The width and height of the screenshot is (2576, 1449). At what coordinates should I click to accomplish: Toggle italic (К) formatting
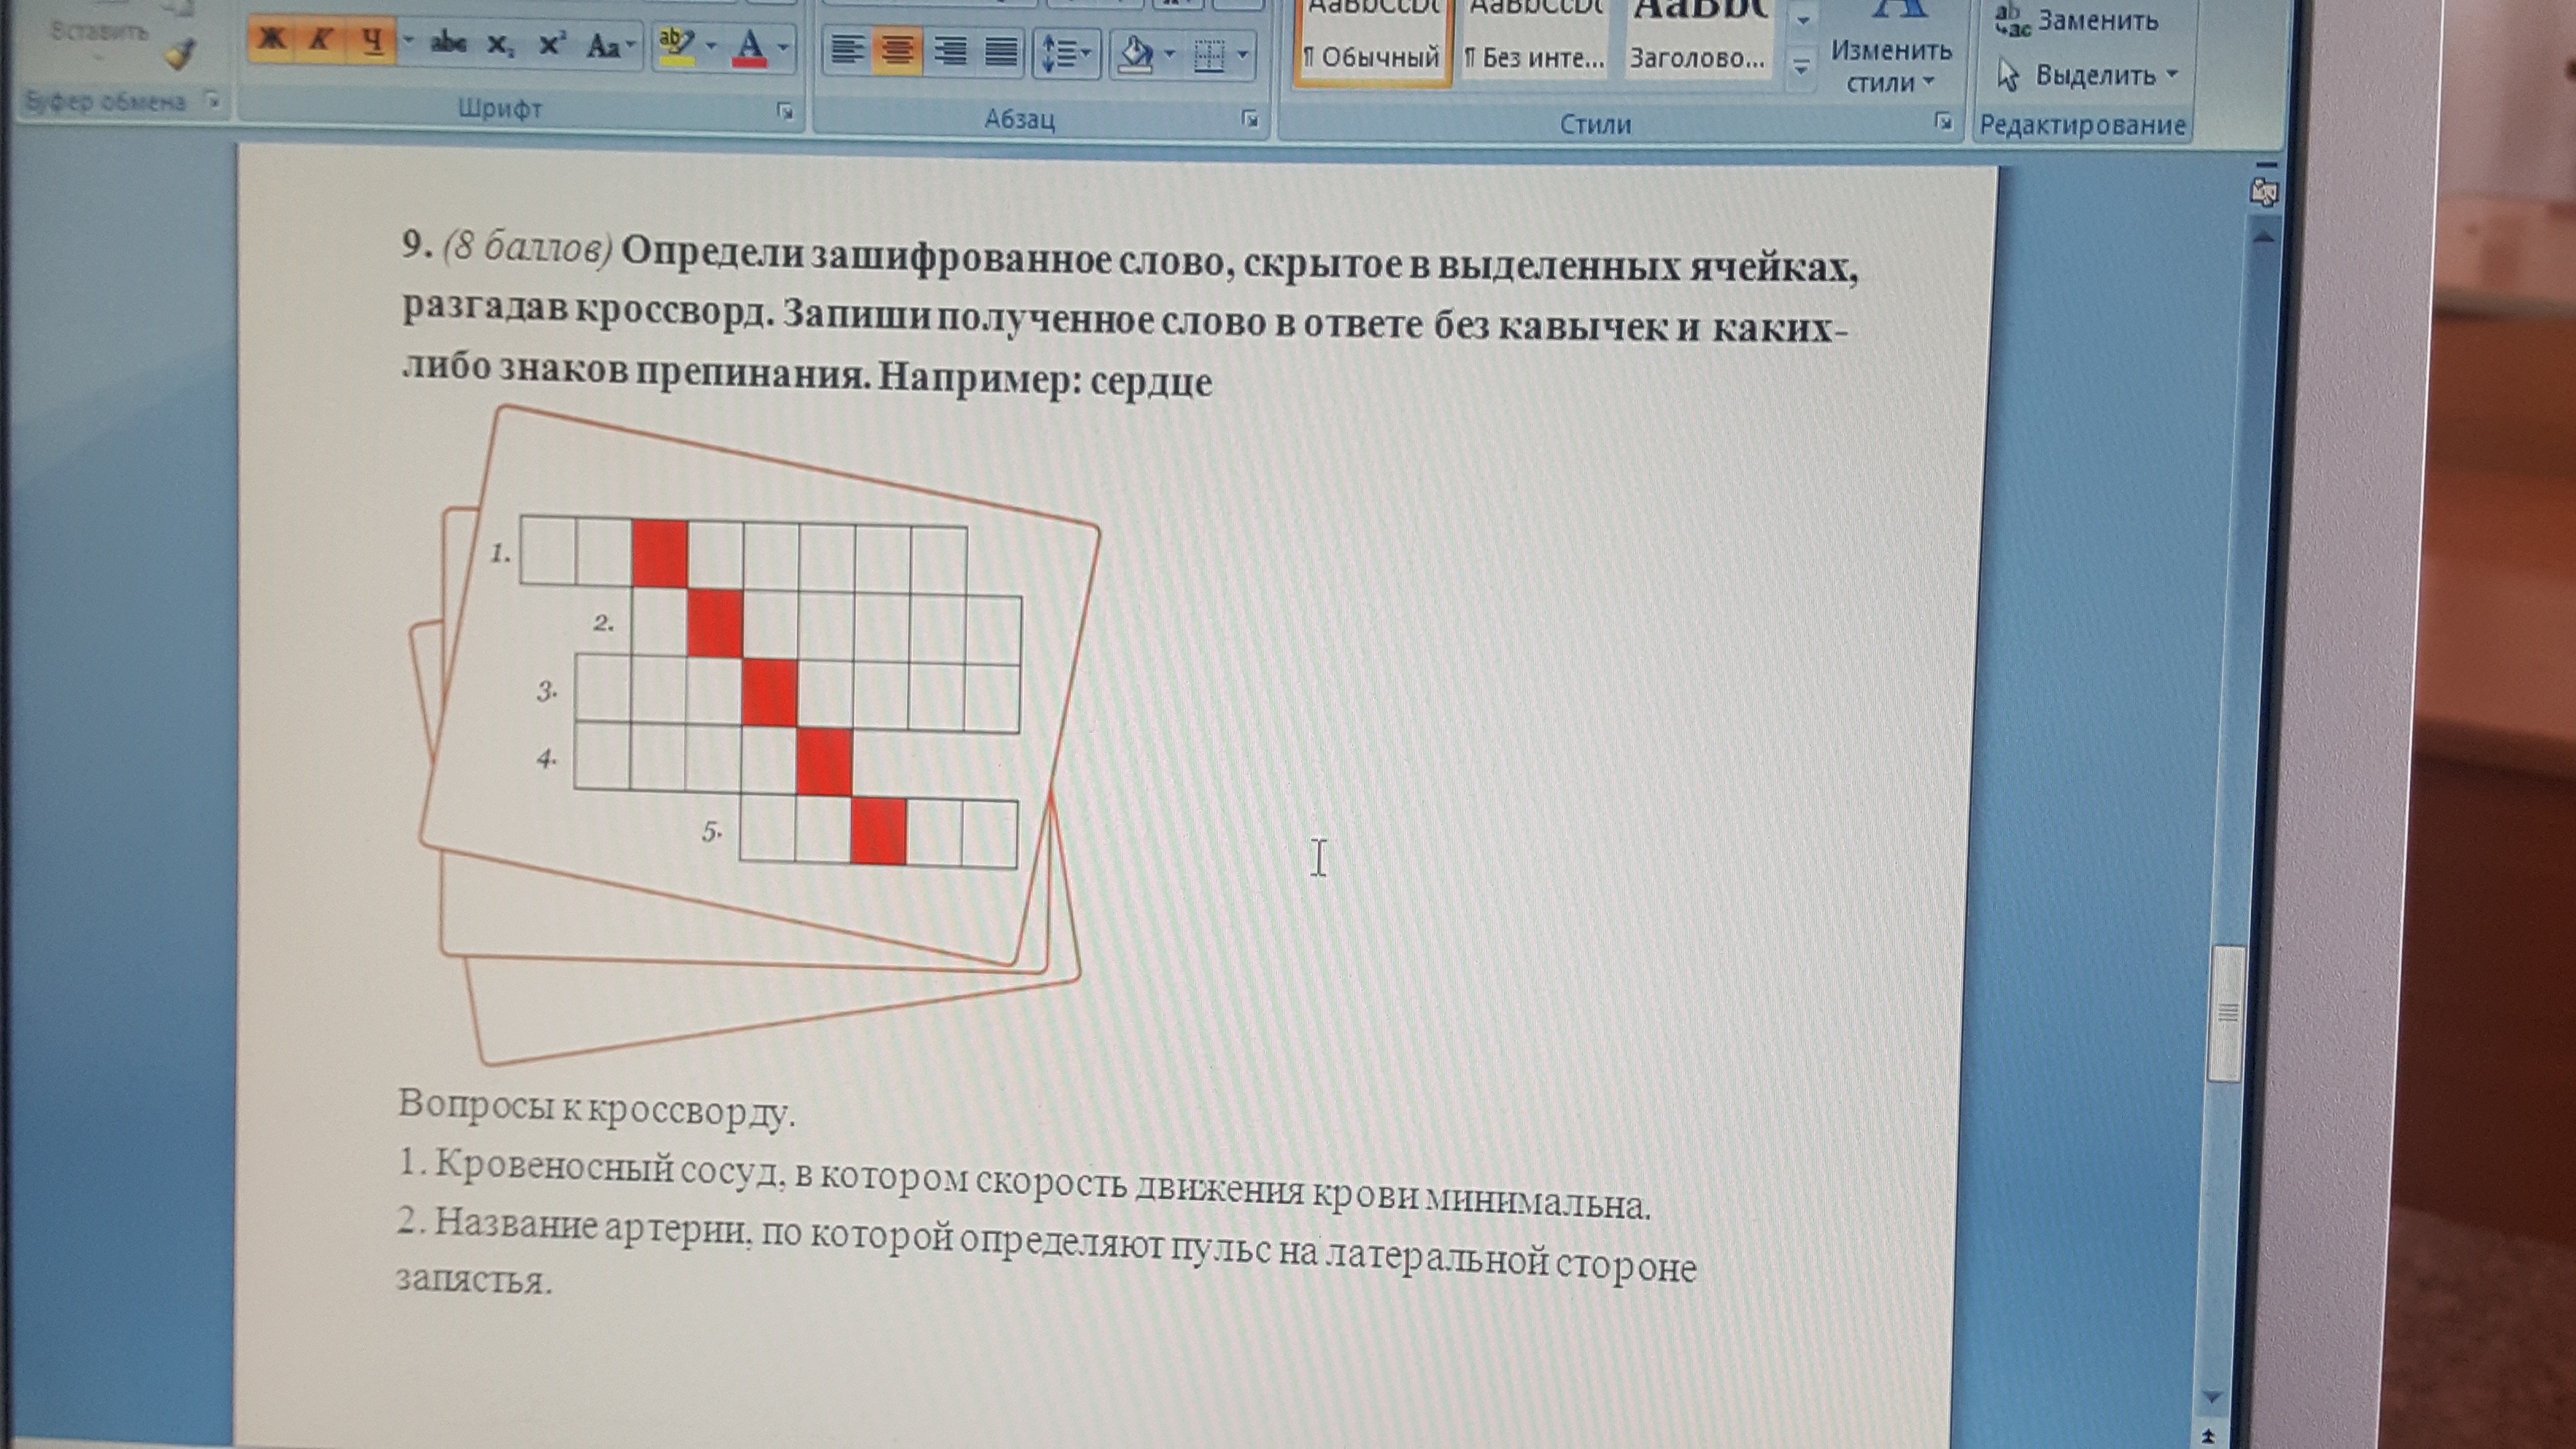(320, 41)
